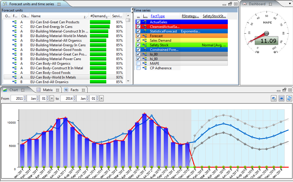This screenshot has width=293, height=182.
Task: Click the To year 2014 spinner
Action: [75, 98]
